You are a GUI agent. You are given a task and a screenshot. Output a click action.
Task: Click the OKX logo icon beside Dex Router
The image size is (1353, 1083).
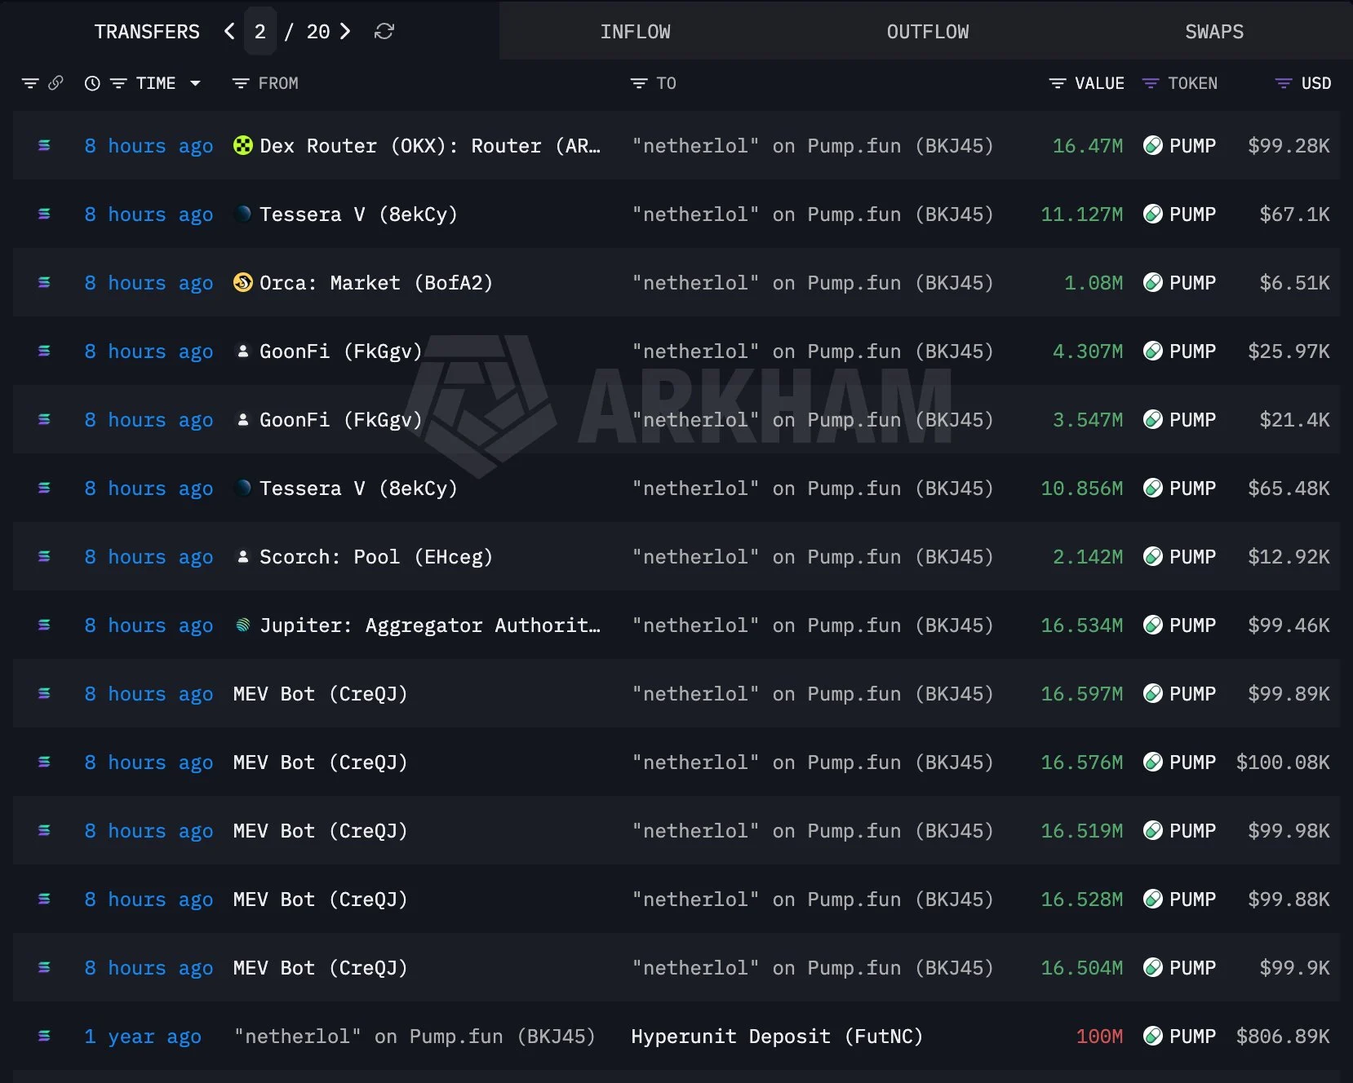coord(242,146)
